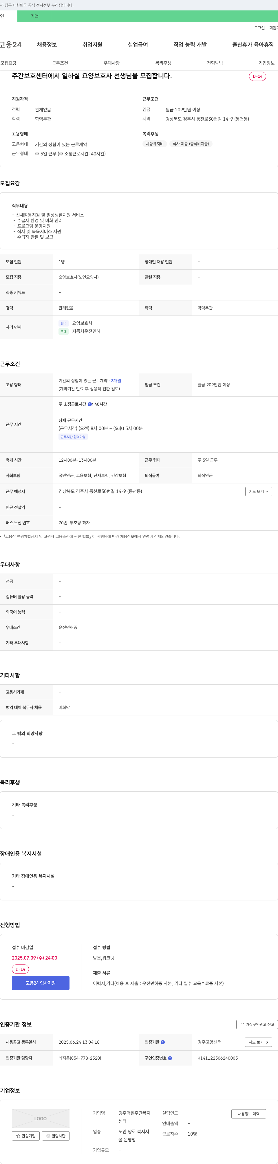This screenshot has width=278, height=1164.
Task: Click the 근무시간 협의가능 tag
Action: (x=73, y=437)
